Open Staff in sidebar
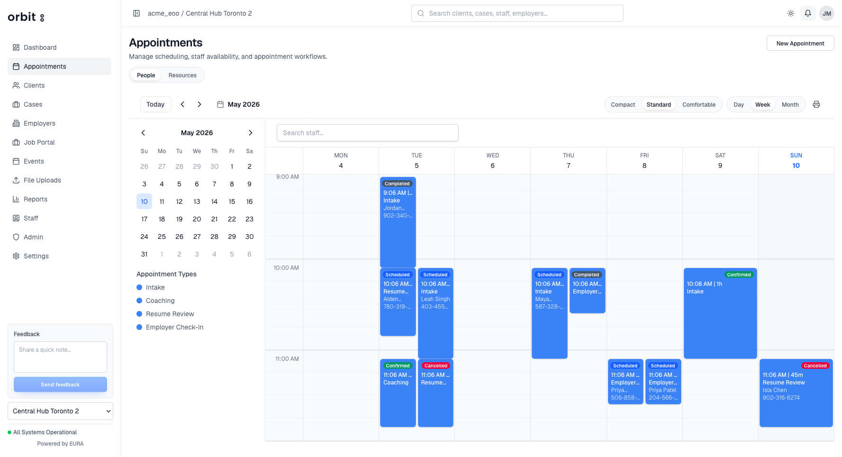Image resolution: width=842 pixels, height=457 pixels. (x=59, y=218)
